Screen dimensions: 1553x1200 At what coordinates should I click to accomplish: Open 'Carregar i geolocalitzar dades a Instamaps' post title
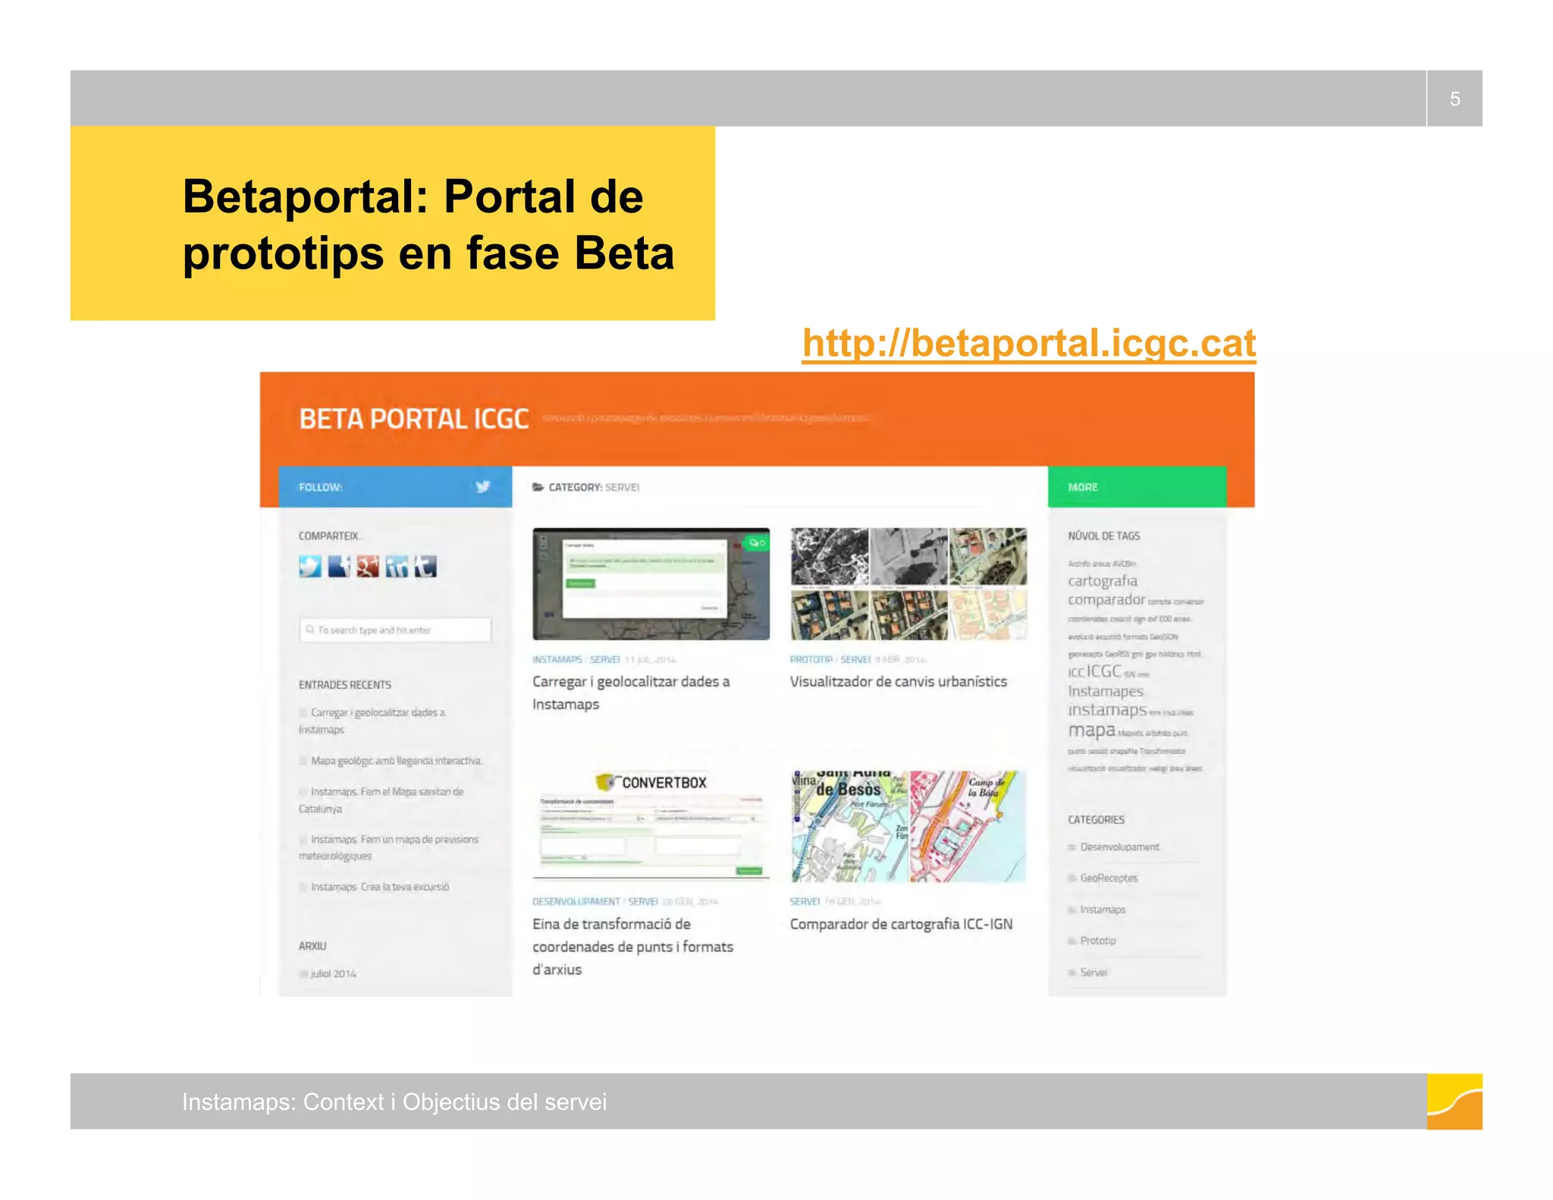tap(631, 693)
